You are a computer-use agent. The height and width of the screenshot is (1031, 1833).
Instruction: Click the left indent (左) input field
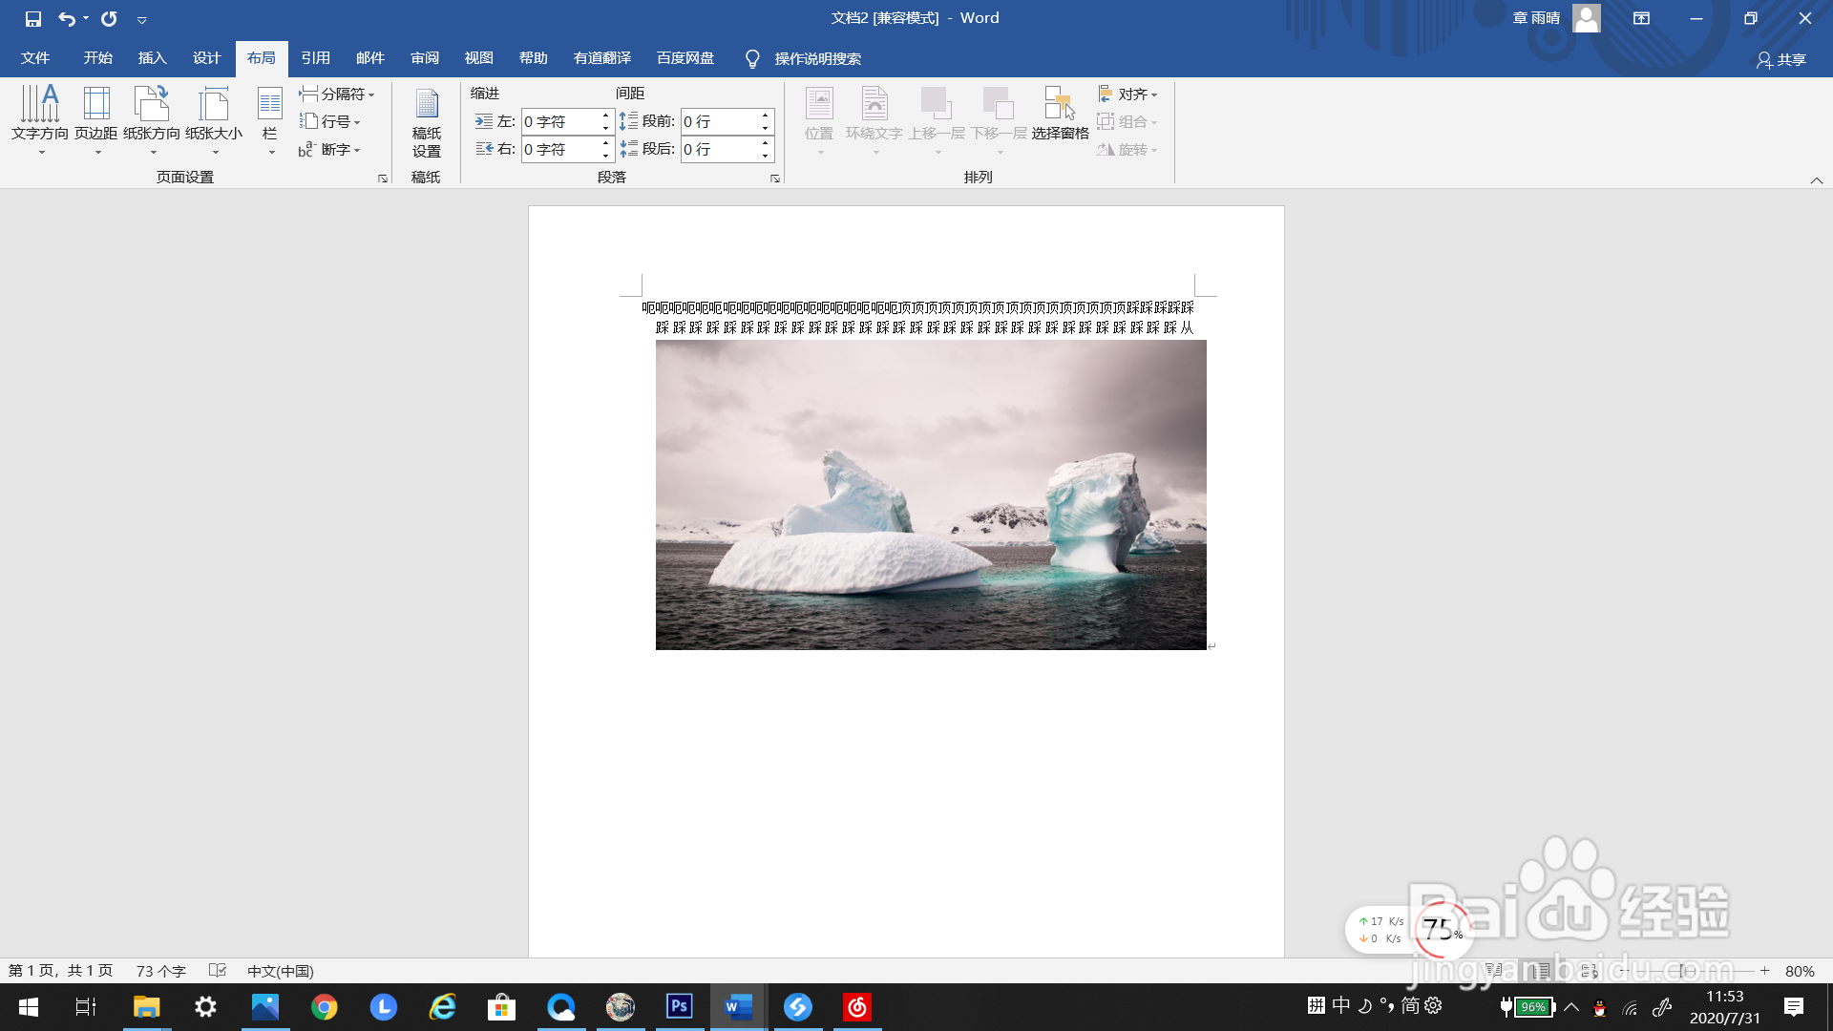(x=560, y=121)
